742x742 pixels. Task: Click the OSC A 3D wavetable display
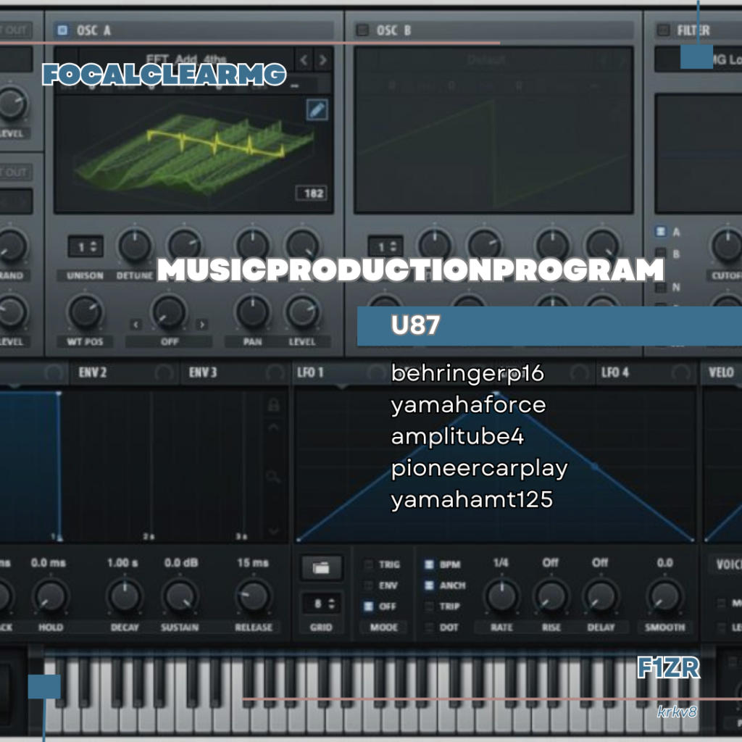[194, 154]
